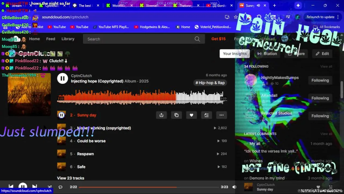Open a new browser tab
This screenshot has height=194, width=344.
pos(274,5)
